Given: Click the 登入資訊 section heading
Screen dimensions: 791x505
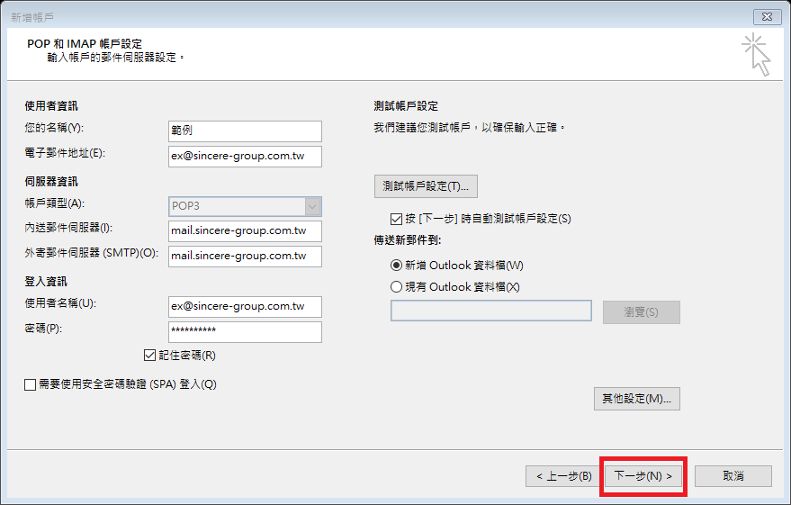Looking at the screenshot, I should [x=46, y=282].
